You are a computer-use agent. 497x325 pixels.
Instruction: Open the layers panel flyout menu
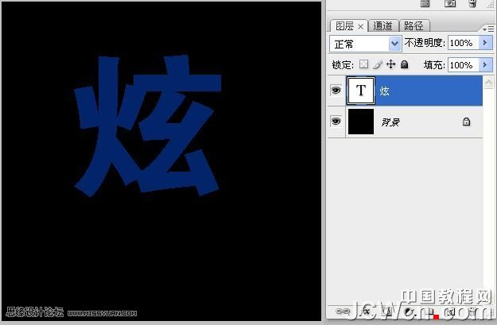point(488,29)
